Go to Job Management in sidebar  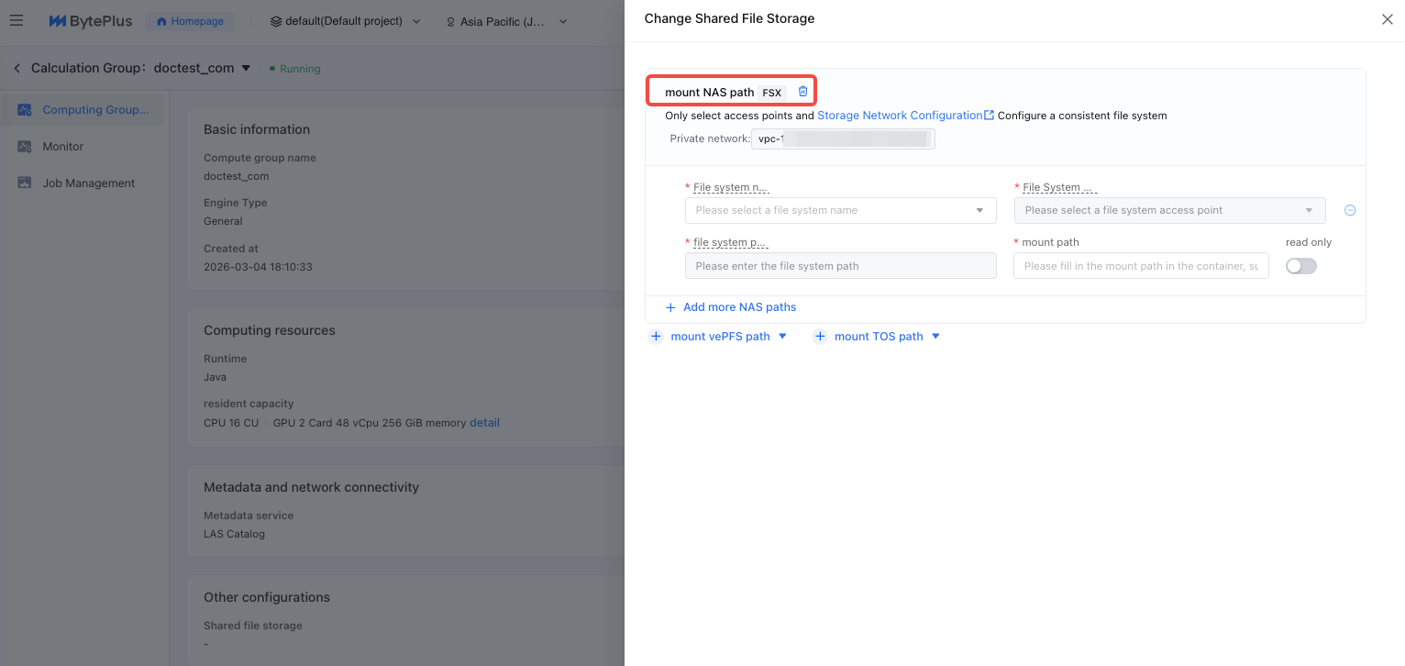[x=88, y=183]
